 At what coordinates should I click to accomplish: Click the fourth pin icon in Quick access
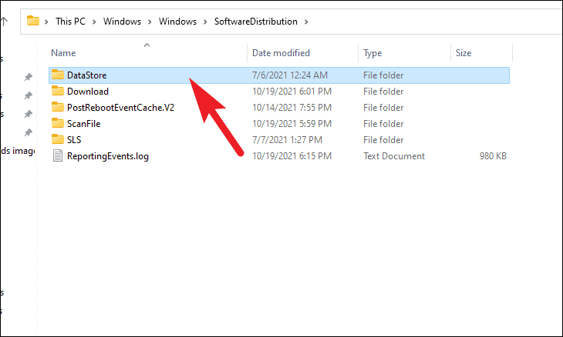29,132
